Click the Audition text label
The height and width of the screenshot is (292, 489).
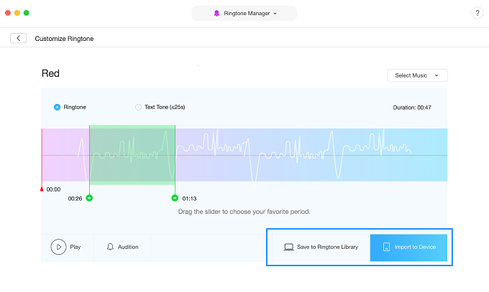(128, 247)
